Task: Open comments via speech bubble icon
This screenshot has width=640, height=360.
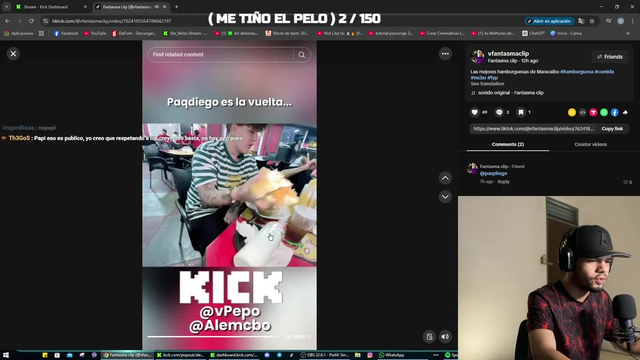Action: 499,112
